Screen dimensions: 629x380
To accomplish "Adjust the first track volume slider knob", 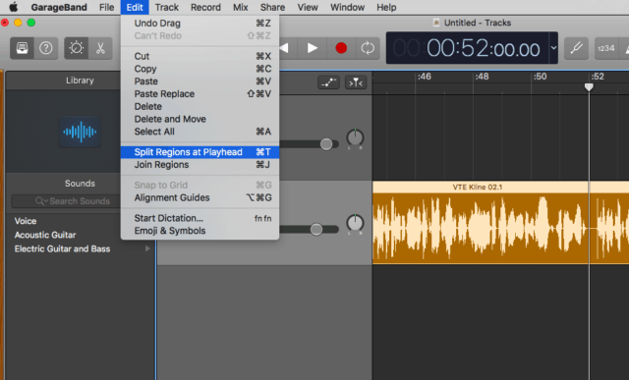I will coord(326,144).
